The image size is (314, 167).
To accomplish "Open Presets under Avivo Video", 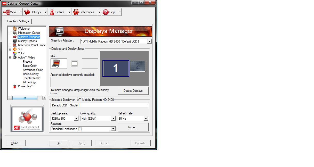I will pos(27,62).
